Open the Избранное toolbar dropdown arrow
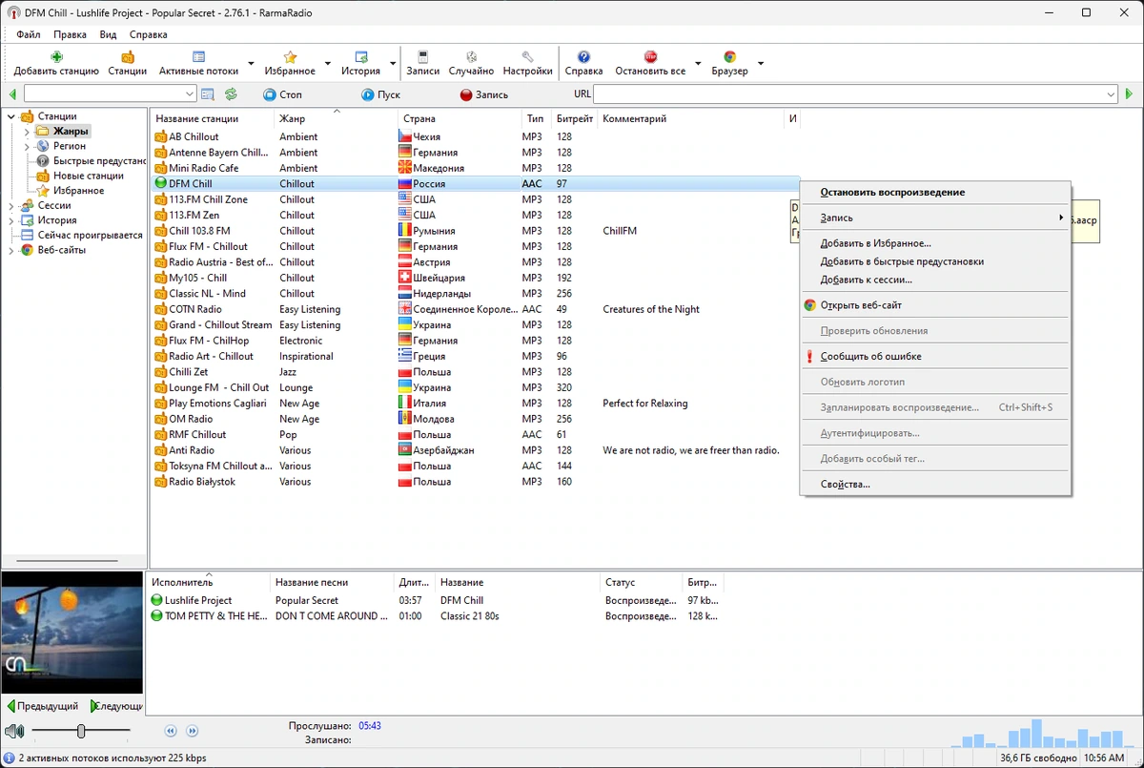Screen dimensions: 1144x768 [327, 65]
